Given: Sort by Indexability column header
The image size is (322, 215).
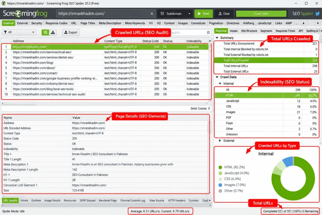Looking at the screenshot, I should (x=194, y=41).
